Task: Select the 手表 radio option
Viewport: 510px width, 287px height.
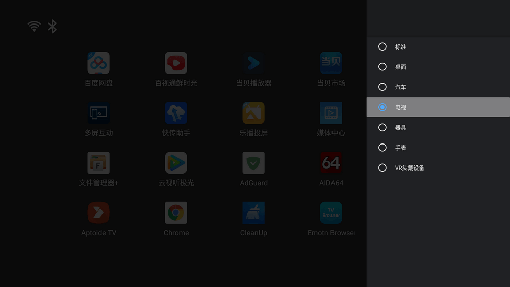Action: coord(382,148)
